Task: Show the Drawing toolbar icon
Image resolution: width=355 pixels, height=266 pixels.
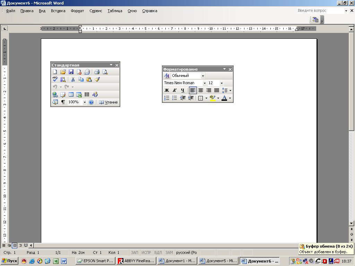Action: [x=95, y=95]
